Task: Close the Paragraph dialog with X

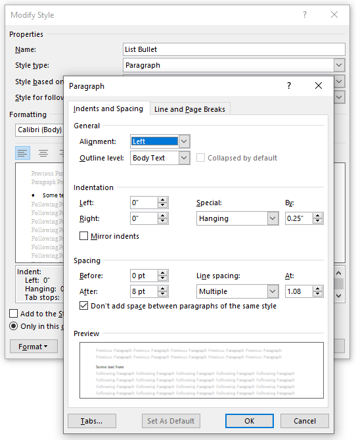Action: [x=319, y=86]
